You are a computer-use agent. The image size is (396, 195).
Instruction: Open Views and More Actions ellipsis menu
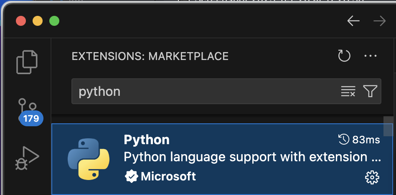[371, 56]
